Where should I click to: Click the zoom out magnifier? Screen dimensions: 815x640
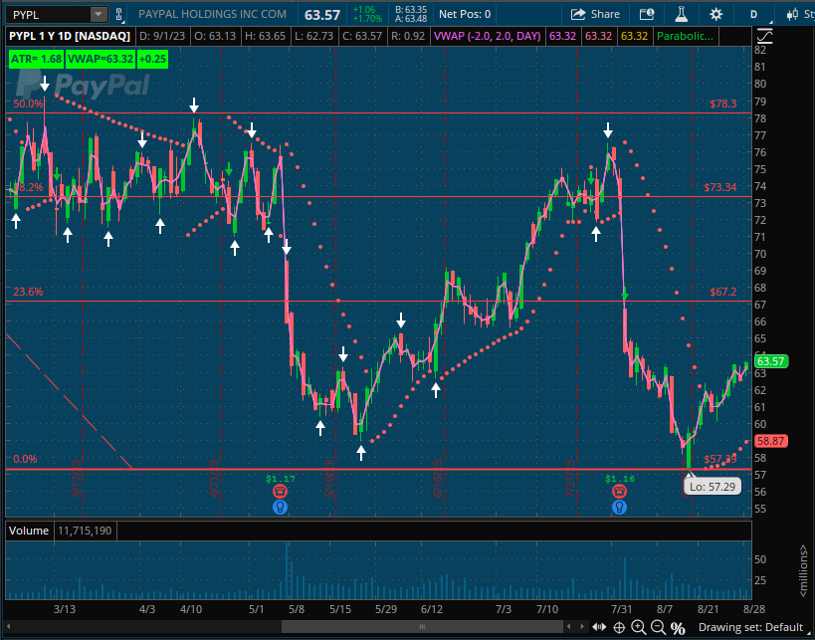(x=658, y=627)
